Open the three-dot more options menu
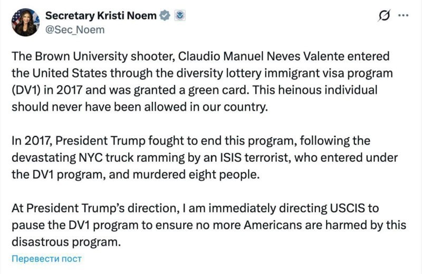 pyautogui.click(x=403, y=16)
